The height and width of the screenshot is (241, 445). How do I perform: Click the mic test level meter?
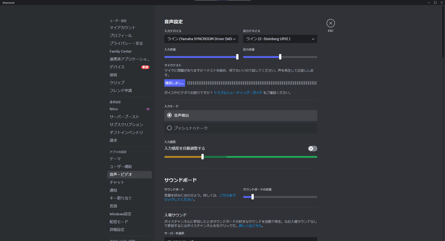pos(252,83)
